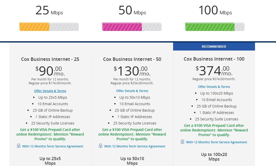
Task: Click the $130.00/mo. price
Action: point(132,71)
